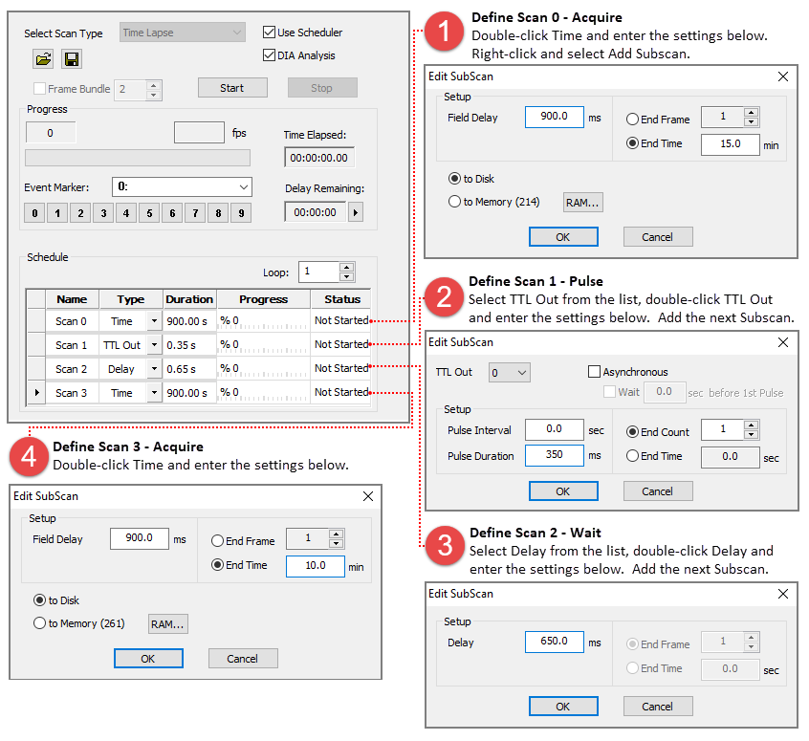Viewport: 809px width, 741px height.
Task: Click event marker button 0
Action: point(34,213)
